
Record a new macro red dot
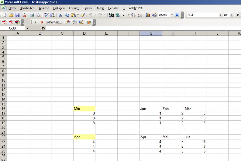(42, 22)
